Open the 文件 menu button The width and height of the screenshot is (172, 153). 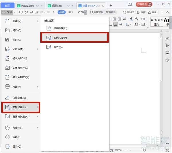7,12
